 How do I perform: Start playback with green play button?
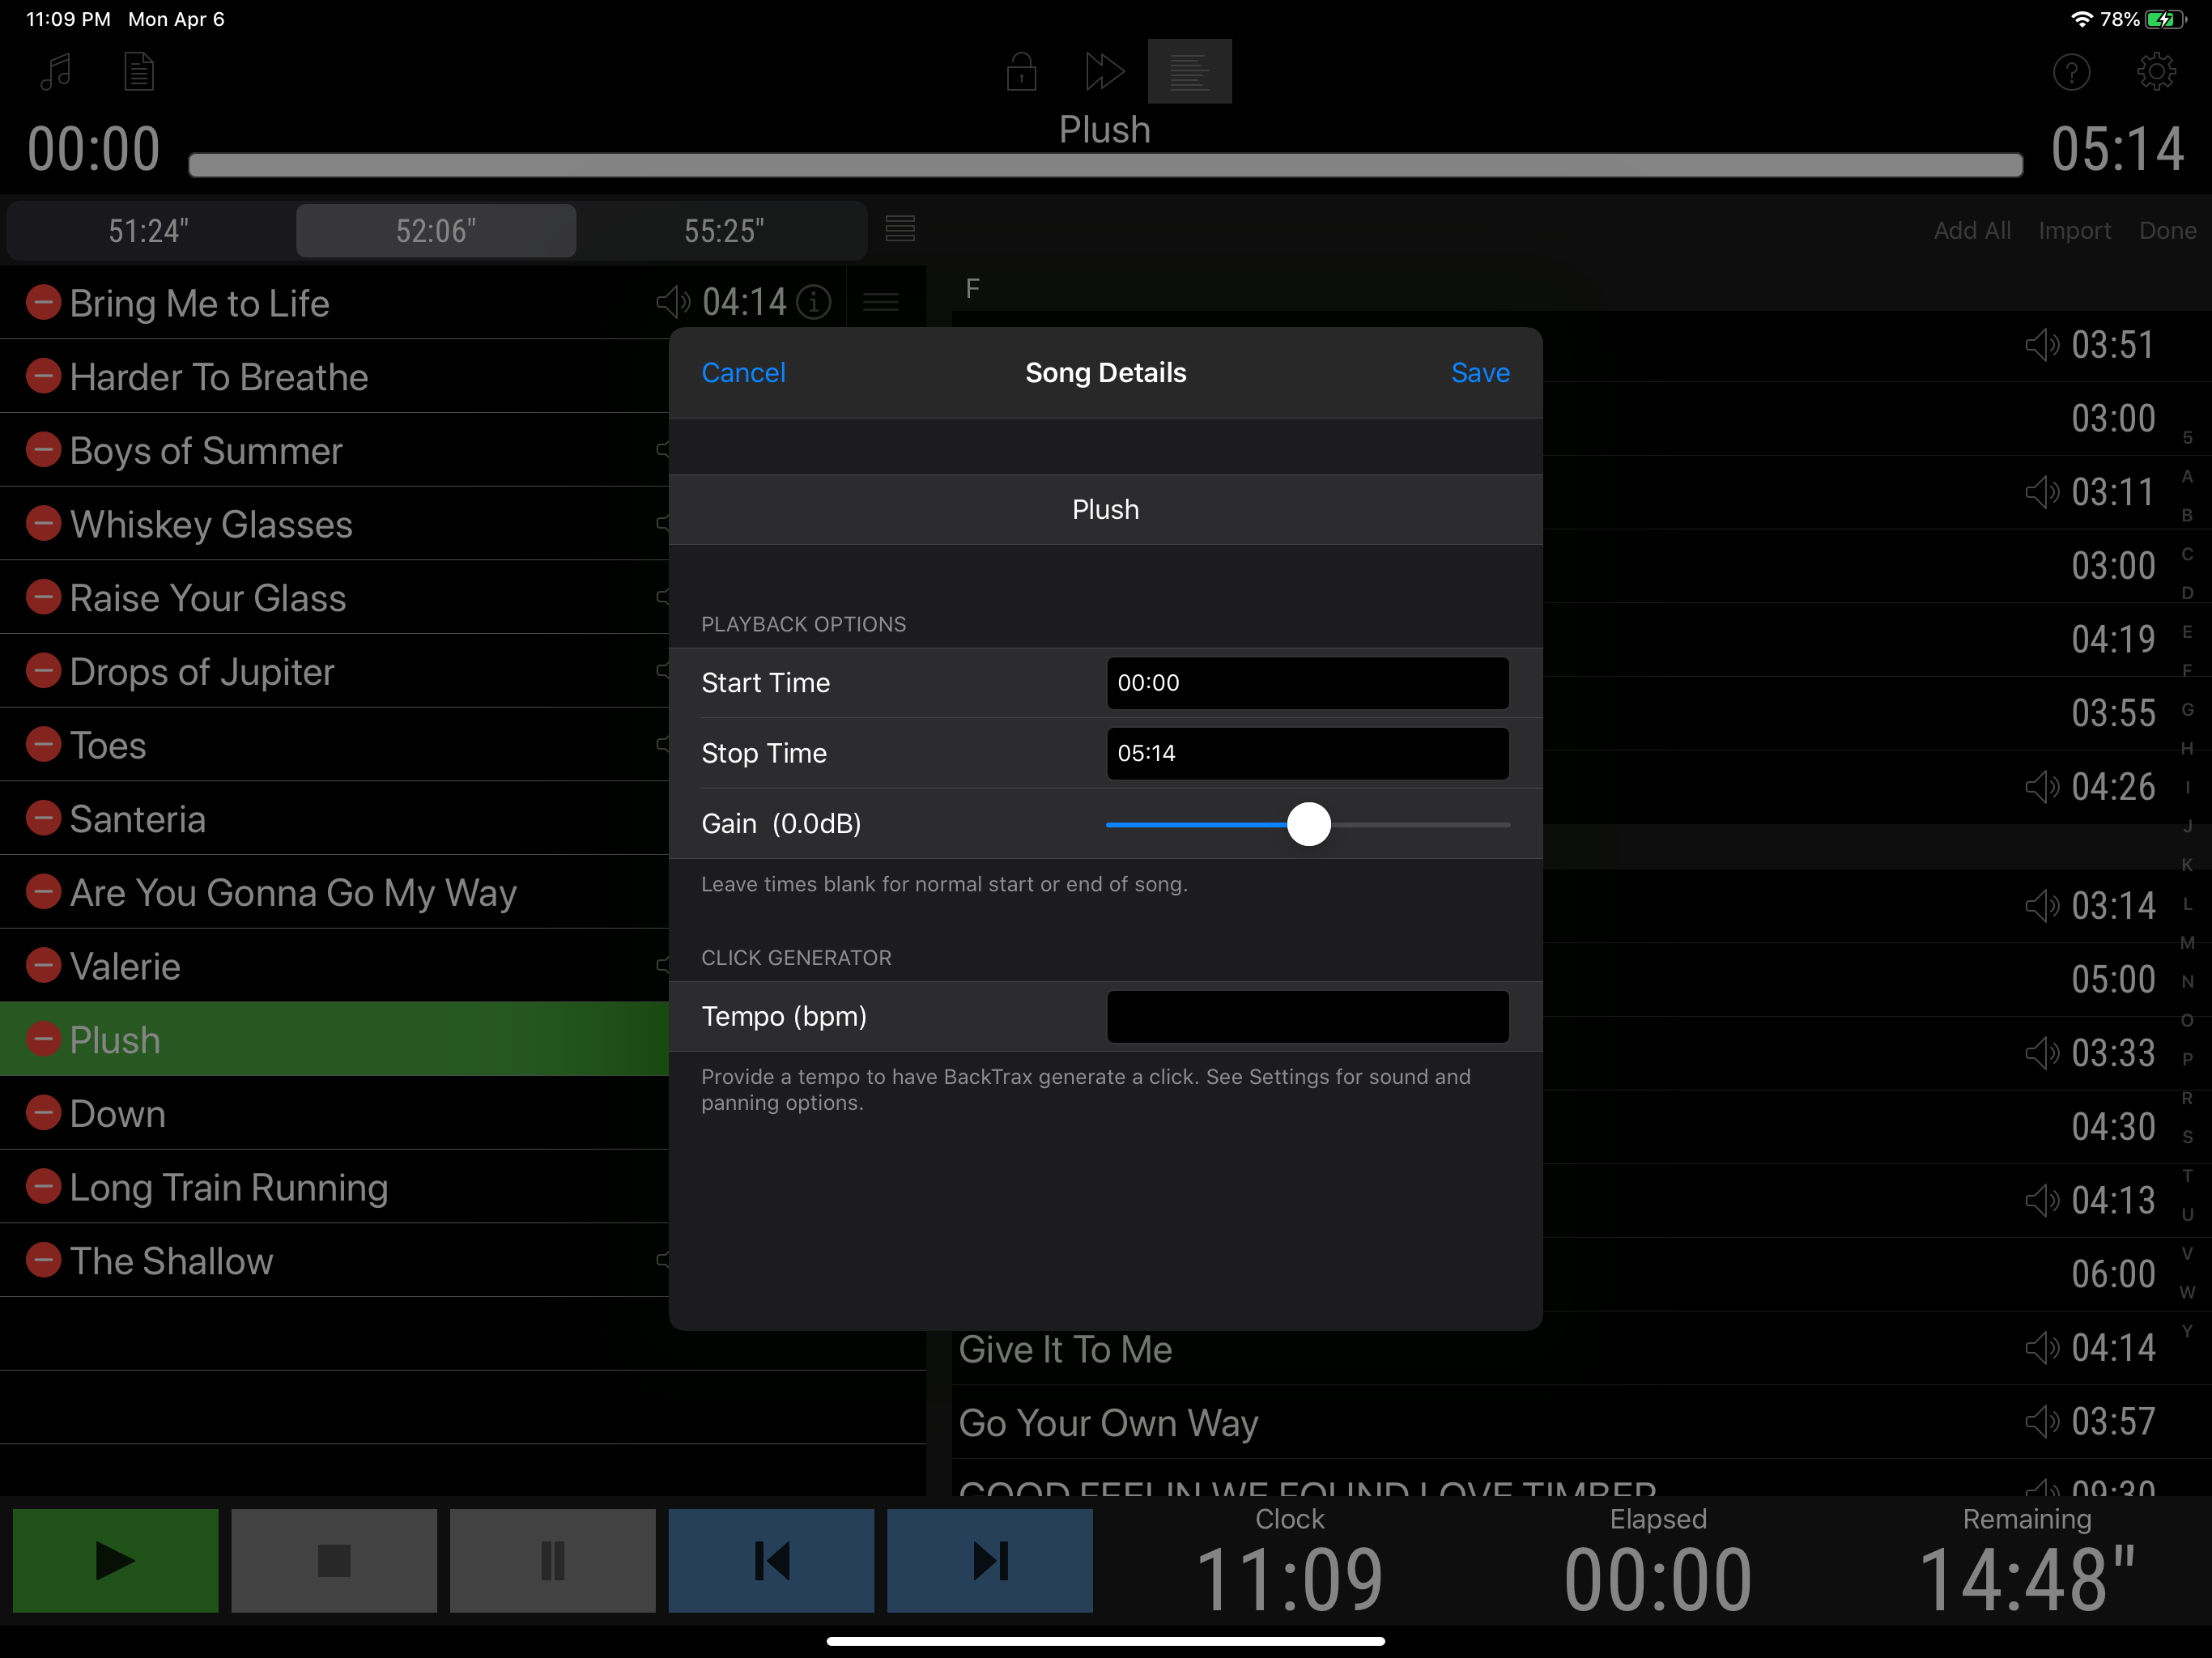click(115, 1560)
